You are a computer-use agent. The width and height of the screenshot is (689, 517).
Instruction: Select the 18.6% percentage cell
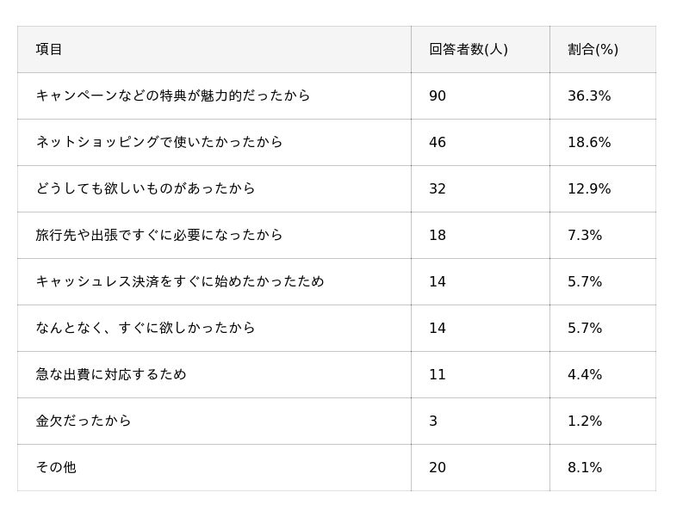point(589,143)
